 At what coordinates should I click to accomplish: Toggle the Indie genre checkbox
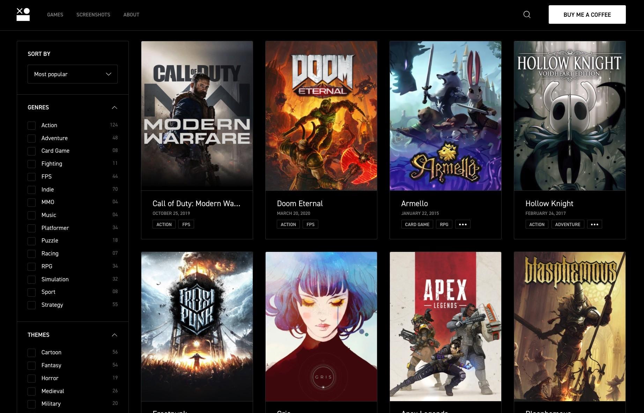tap(32, 190)
